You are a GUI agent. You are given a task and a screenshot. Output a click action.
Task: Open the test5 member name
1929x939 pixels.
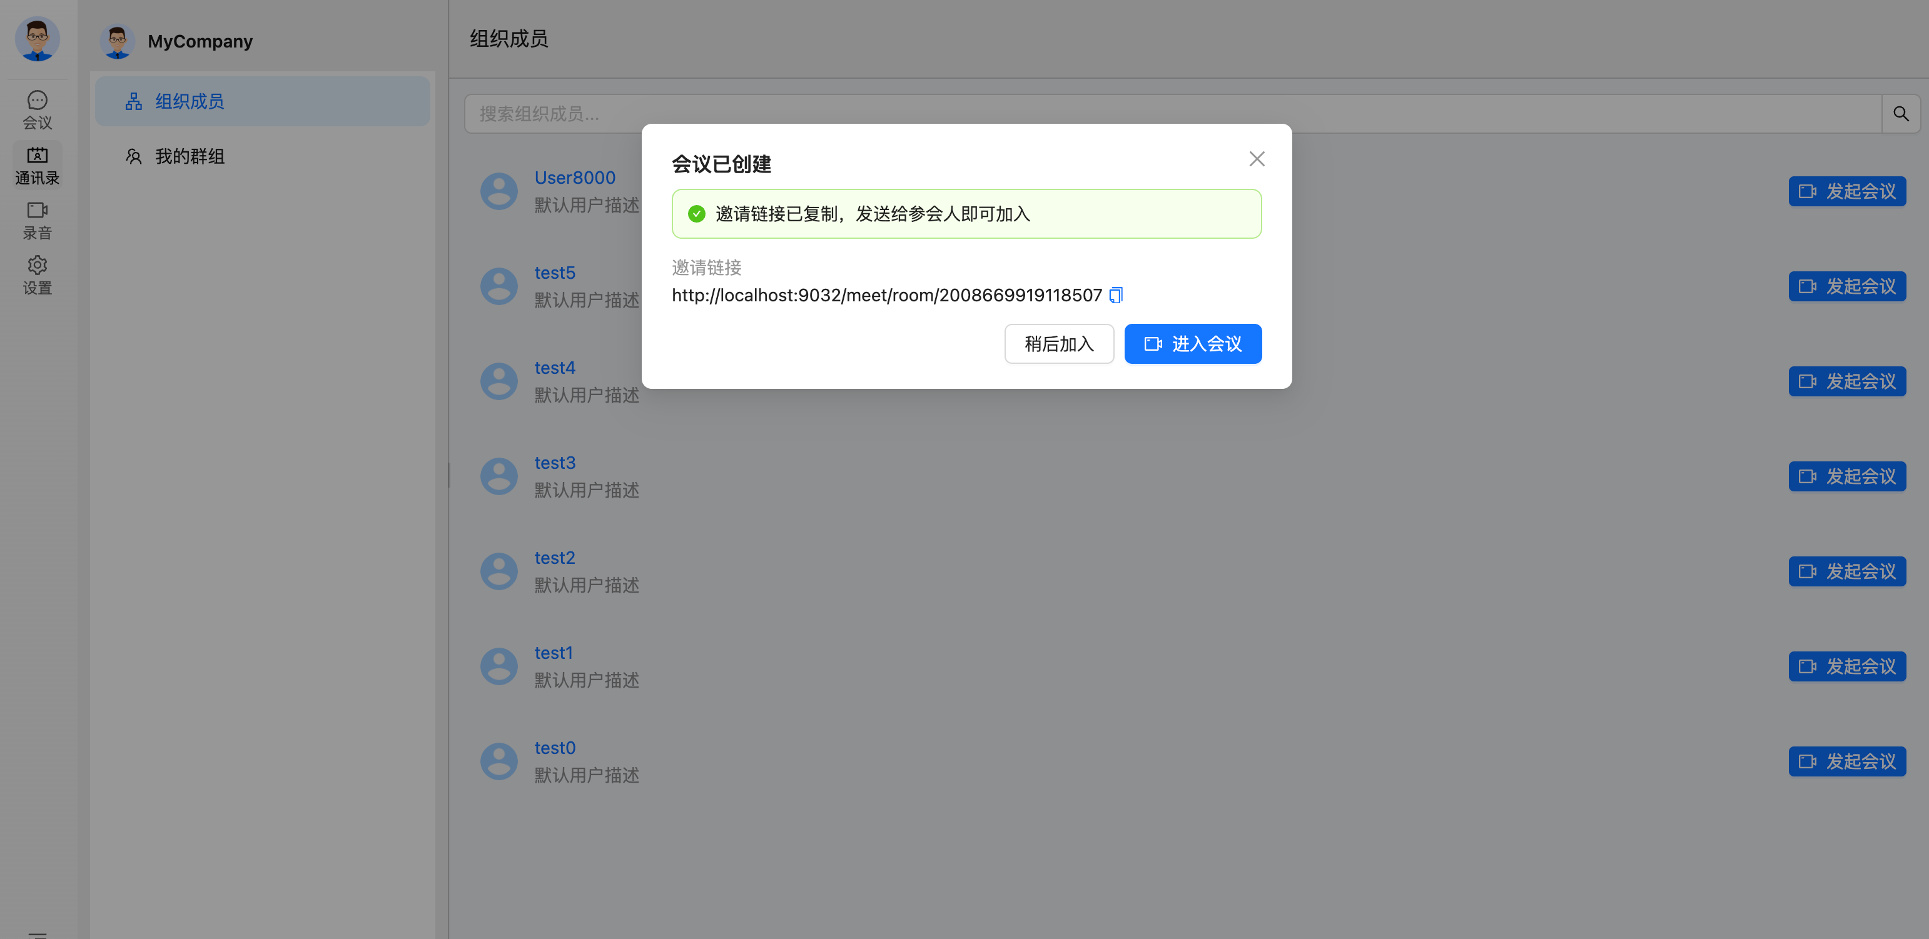click(x=555, y=273)
